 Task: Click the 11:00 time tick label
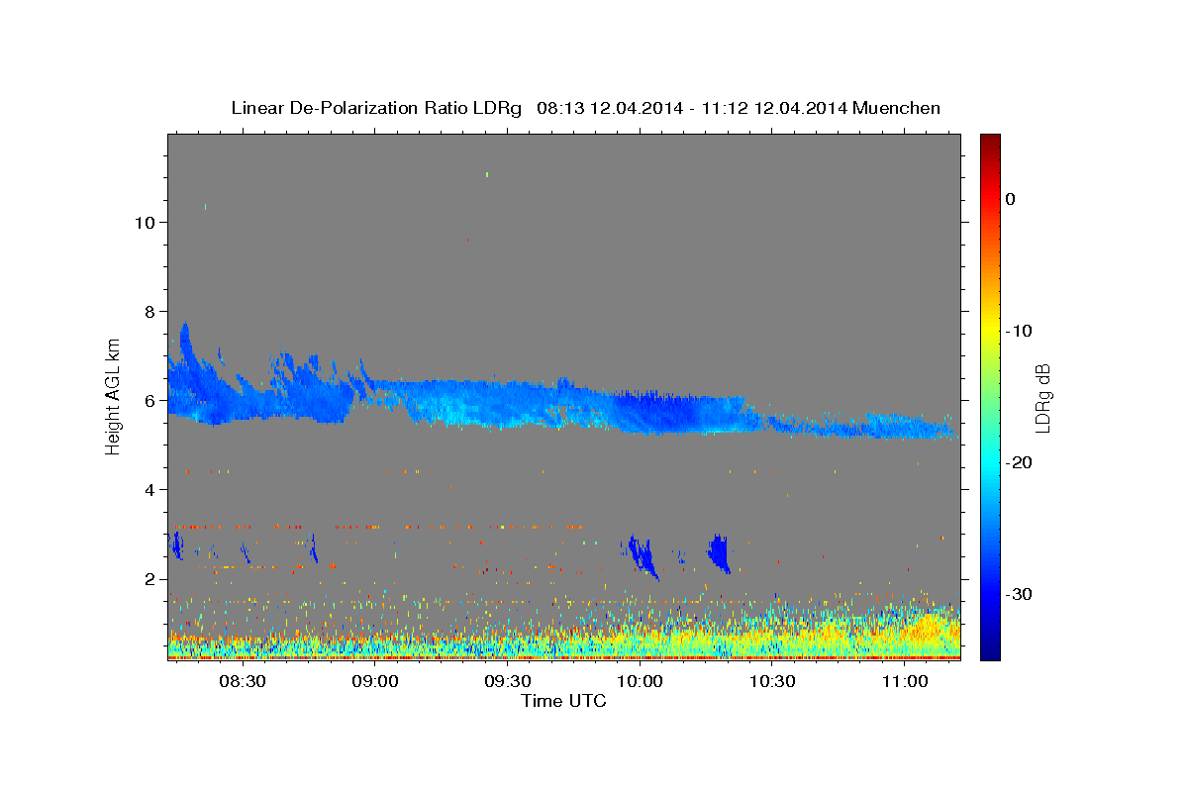(904, 681)
